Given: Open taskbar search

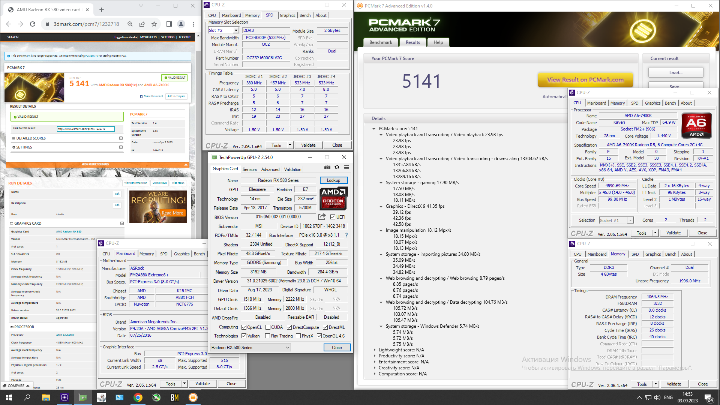Looking at the screenshot, I should pos(27,397).
